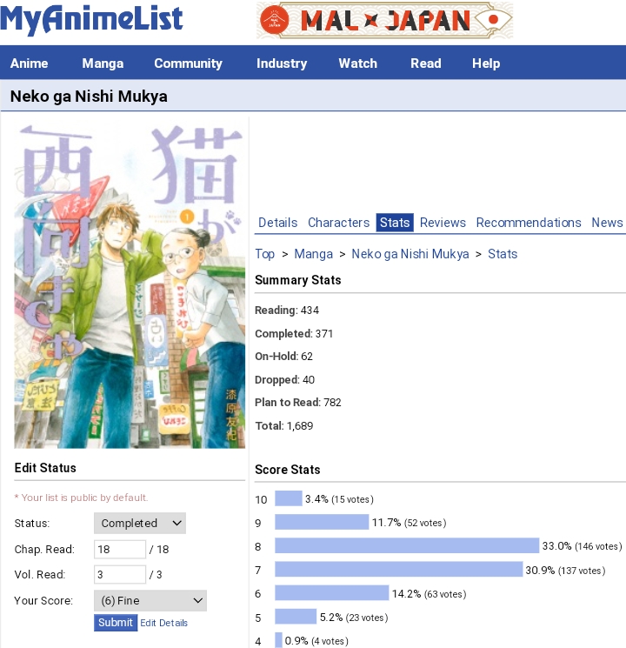This screenshot has height=648, width=626.
Task: Click the Dropped: 40 stat
Action: [284, 380]
